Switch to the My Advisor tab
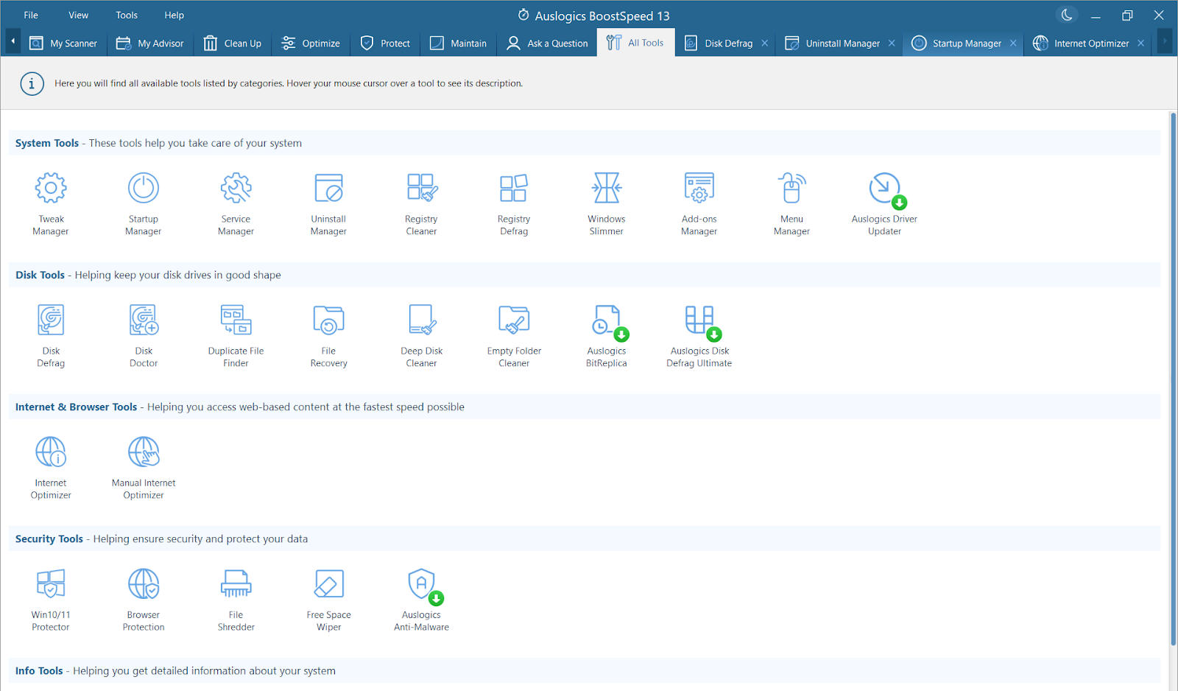1178x691 pixels. tap(150, 43)
